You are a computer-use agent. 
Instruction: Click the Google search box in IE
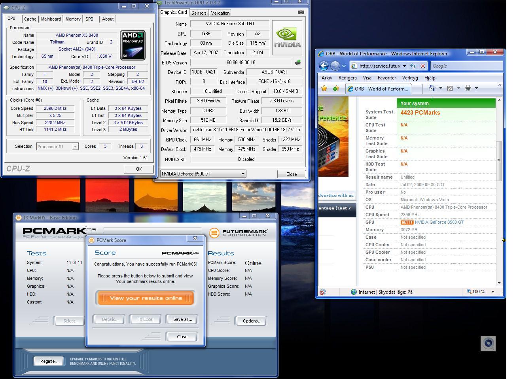[466, 66]
